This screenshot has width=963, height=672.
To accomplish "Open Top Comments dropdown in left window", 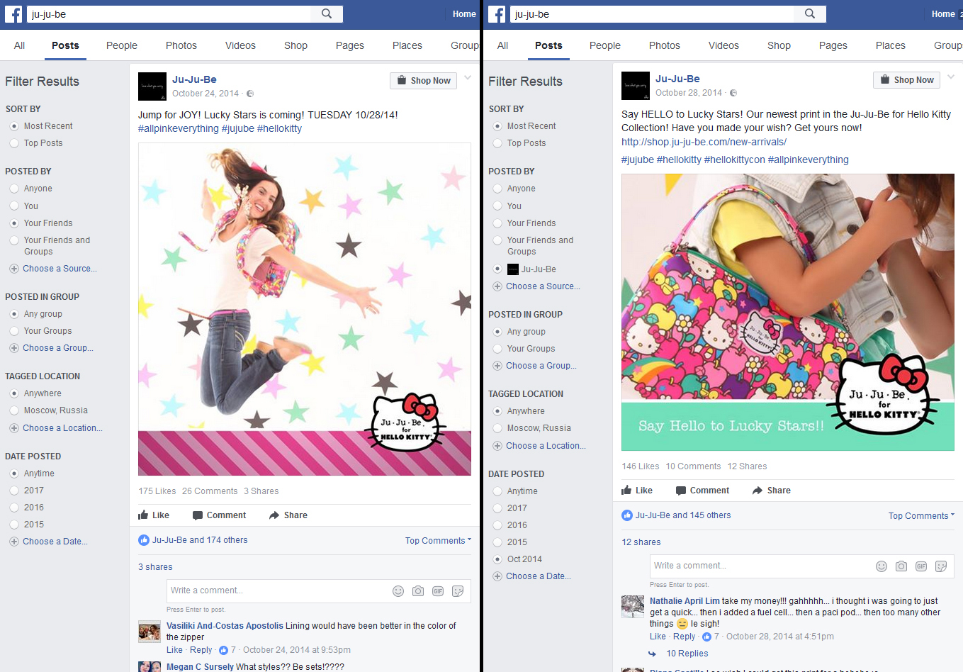I will (x=438, y=541).
